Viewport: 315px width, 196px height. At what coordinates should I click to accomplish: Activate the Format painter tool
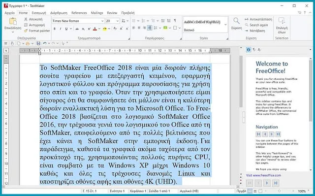coord(37,31)
